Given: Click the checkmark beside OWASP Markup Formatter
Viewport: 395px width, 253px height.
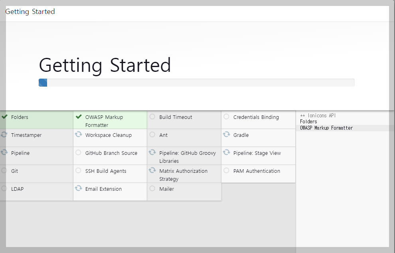Looking at the screenshot, I should click(x=79, y=117).
